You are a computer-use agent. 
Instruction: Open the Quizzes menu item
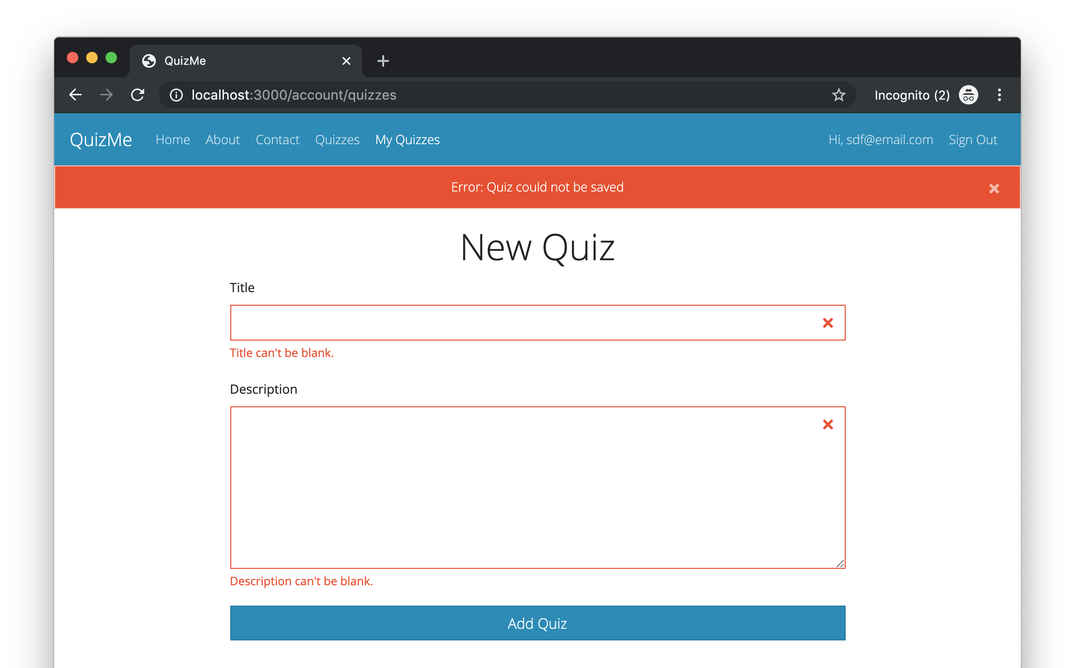pyautogui.click(x=337, y=139)
